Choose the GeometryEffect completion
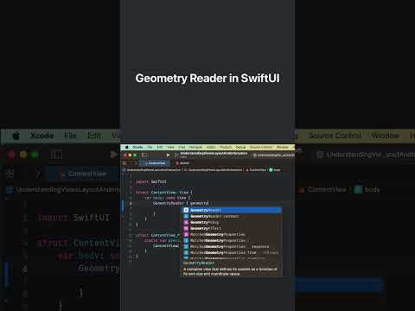This screenshot has width=415, height=311. (233, 228)
